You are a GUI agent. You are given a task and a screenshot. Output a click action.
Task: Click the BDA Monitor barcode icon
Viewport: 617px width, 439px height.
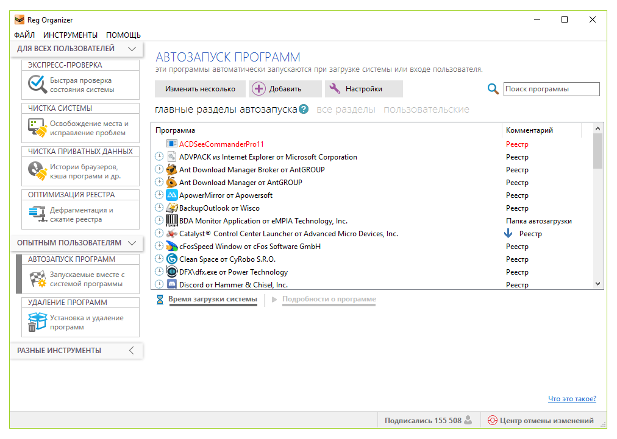pyautogui.click(x=171, y=220)
